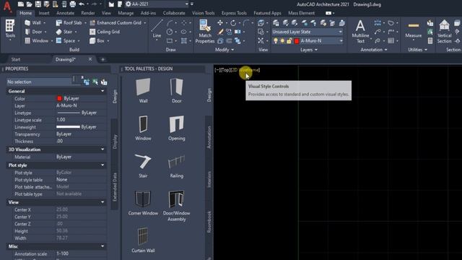This screenshot has height=260, width=462.
Task: Open the Collaborate ribbon tab
Action: 174,13
